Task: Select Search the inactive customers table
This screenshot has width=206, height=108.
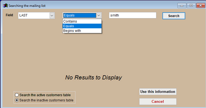Action: (44, 100)
